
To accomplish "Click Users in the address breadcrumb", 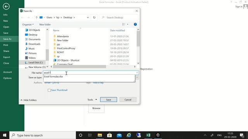I will [49, 17].
